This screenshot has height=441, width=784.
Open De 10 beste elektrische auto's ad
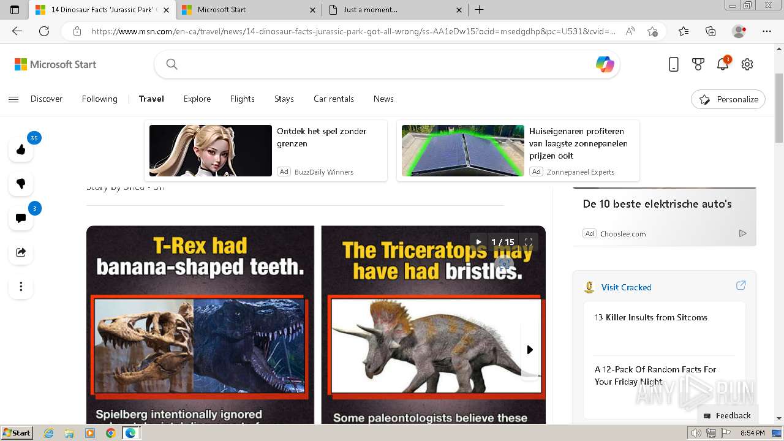pos(657,204)
